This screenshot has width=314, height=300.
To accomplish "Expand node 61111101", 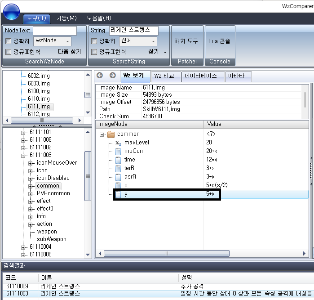I will pos(23,133).
